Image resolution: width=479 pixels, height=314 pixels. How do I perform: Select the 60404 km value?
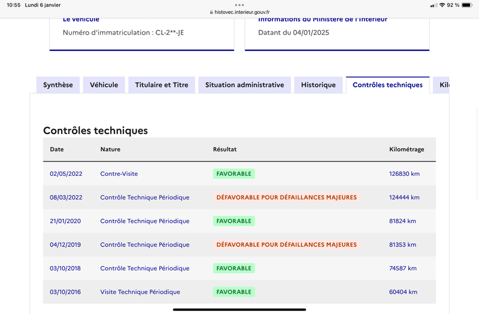403,292
